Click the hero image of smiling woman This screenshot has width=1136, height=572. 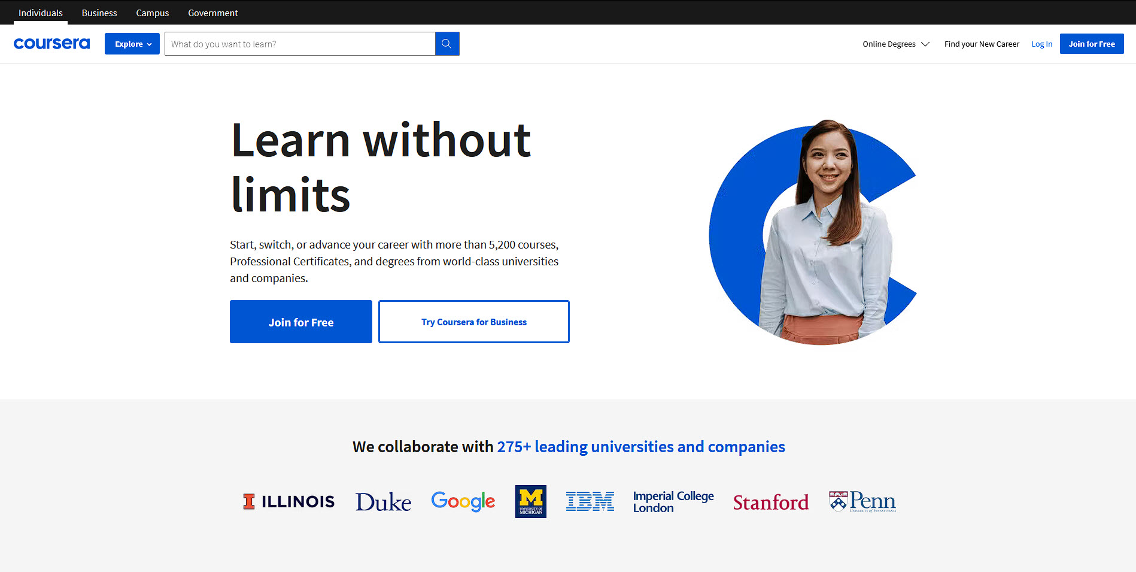coord(813,232)
